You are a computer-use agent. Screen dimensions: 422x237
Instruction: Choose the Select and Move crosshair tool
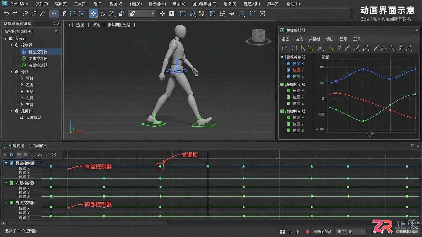tap(93, 13)
